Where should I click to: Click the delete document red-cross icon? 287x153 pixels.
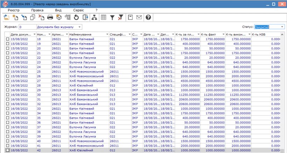(x=41, y=18)
